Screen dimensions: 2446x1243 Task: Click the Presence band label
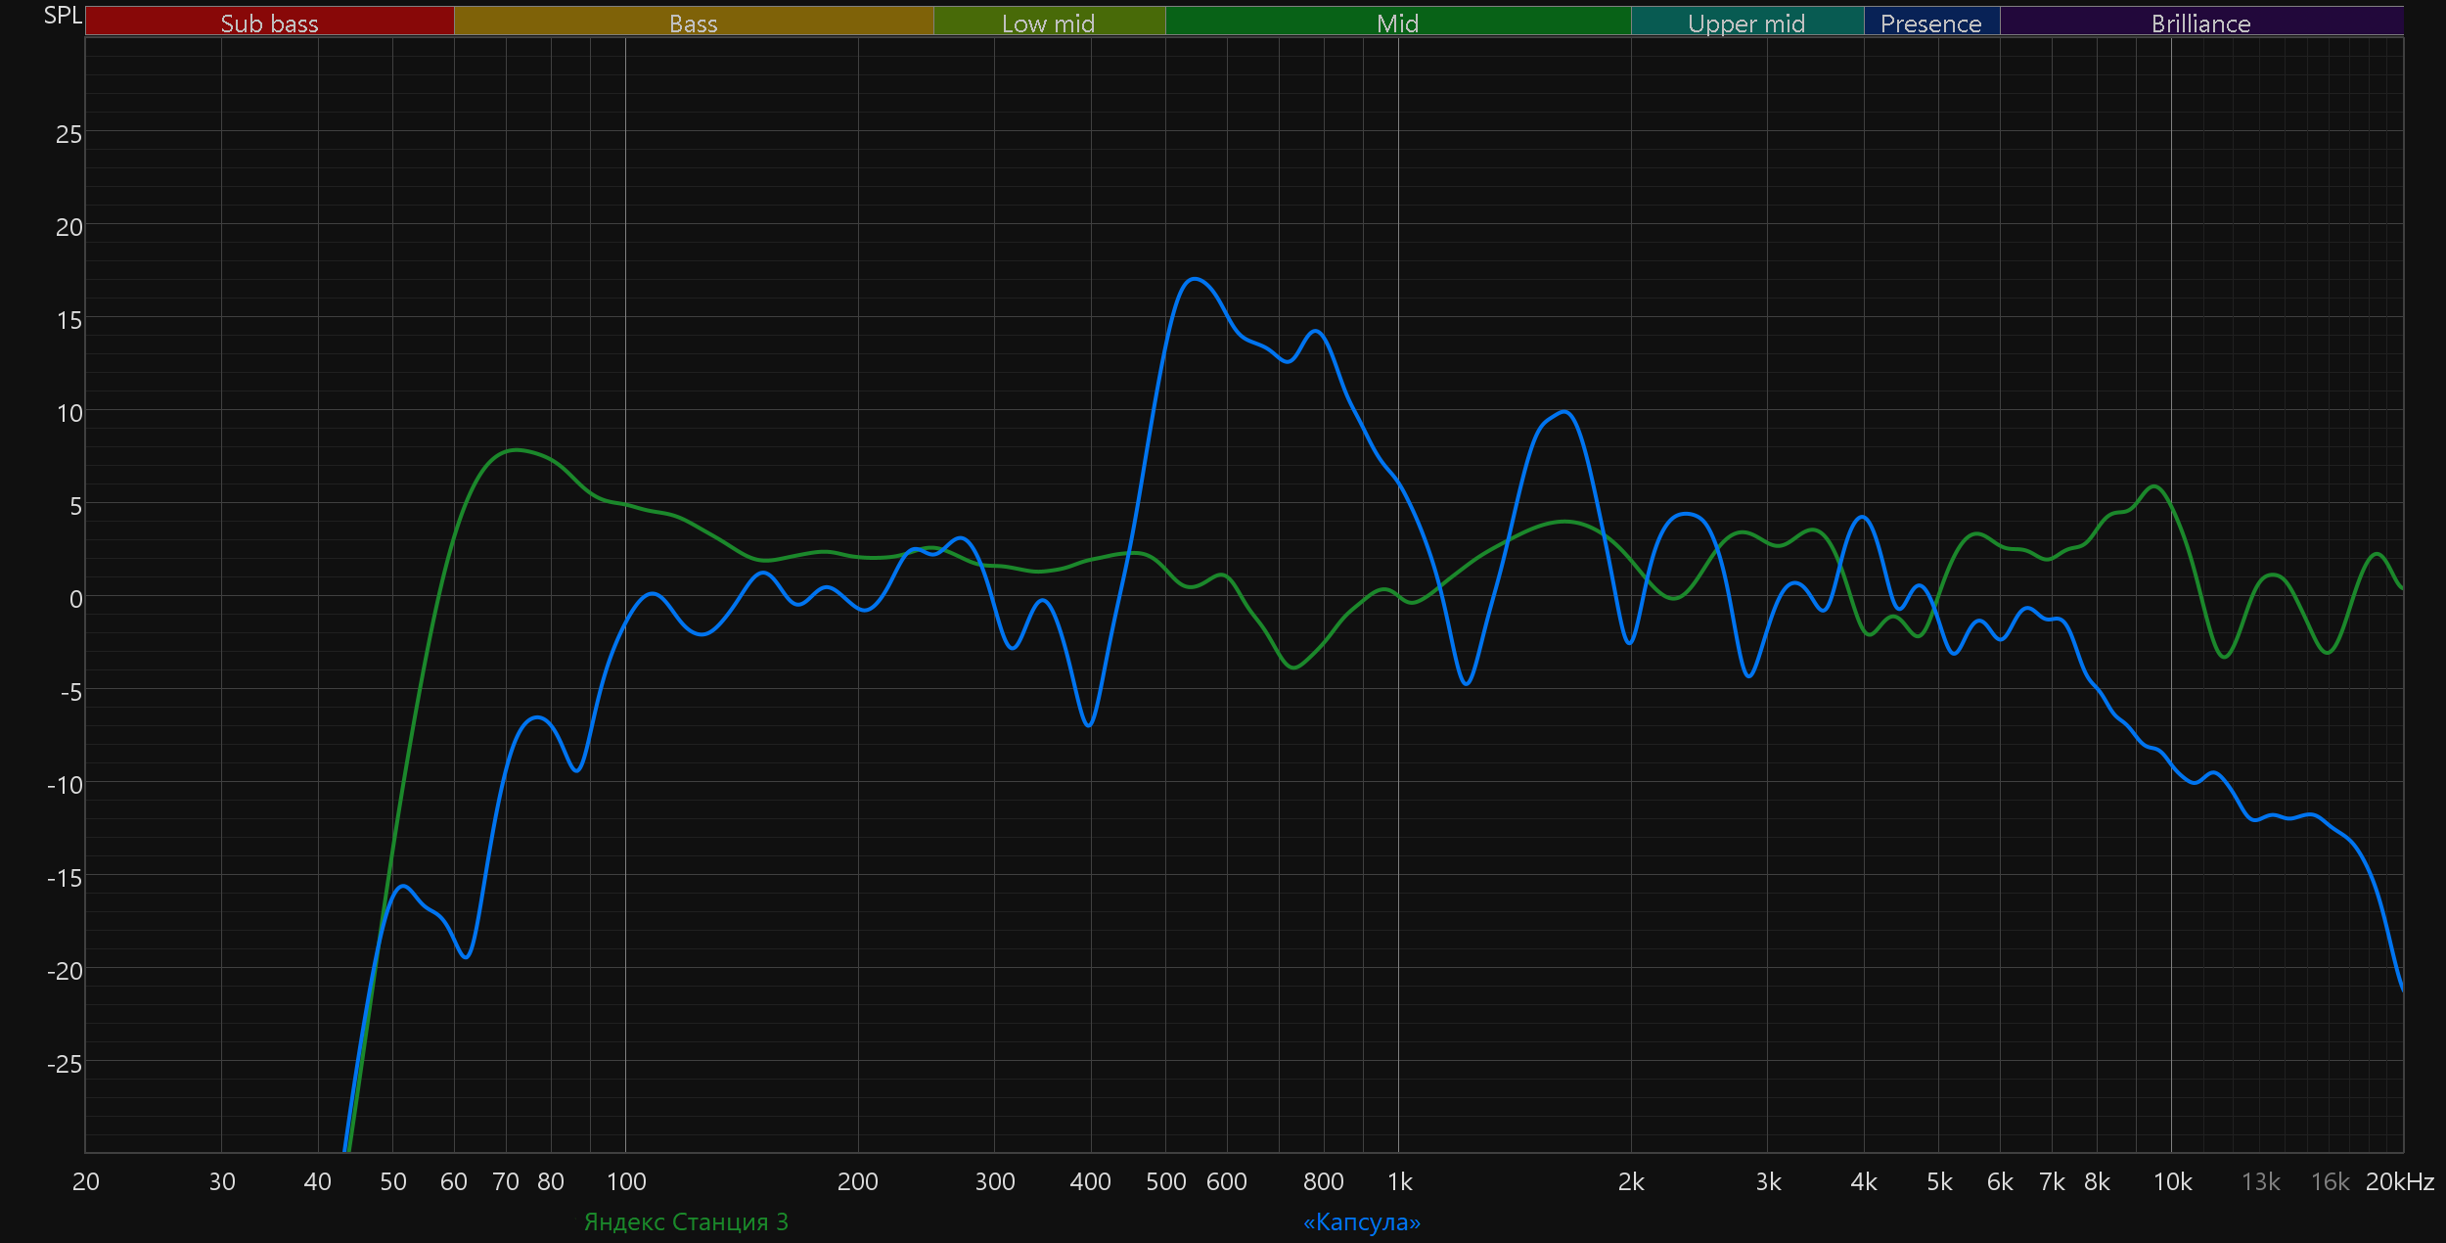[x=1930, y=23]
